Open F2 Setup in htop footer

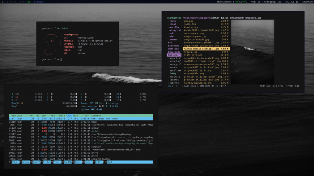(x=25, y=162)
